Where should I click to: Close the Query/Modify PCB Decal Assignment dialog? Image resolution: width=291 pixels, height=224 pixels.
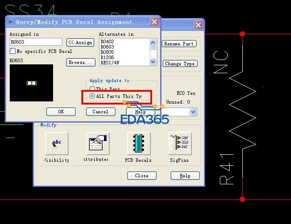pyautogui.click(x=154, y=22)
